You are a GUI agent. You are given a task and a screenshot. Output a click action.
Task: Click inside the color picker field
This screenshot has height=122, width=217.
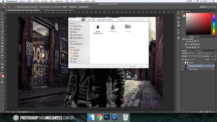tap(198, 24)
